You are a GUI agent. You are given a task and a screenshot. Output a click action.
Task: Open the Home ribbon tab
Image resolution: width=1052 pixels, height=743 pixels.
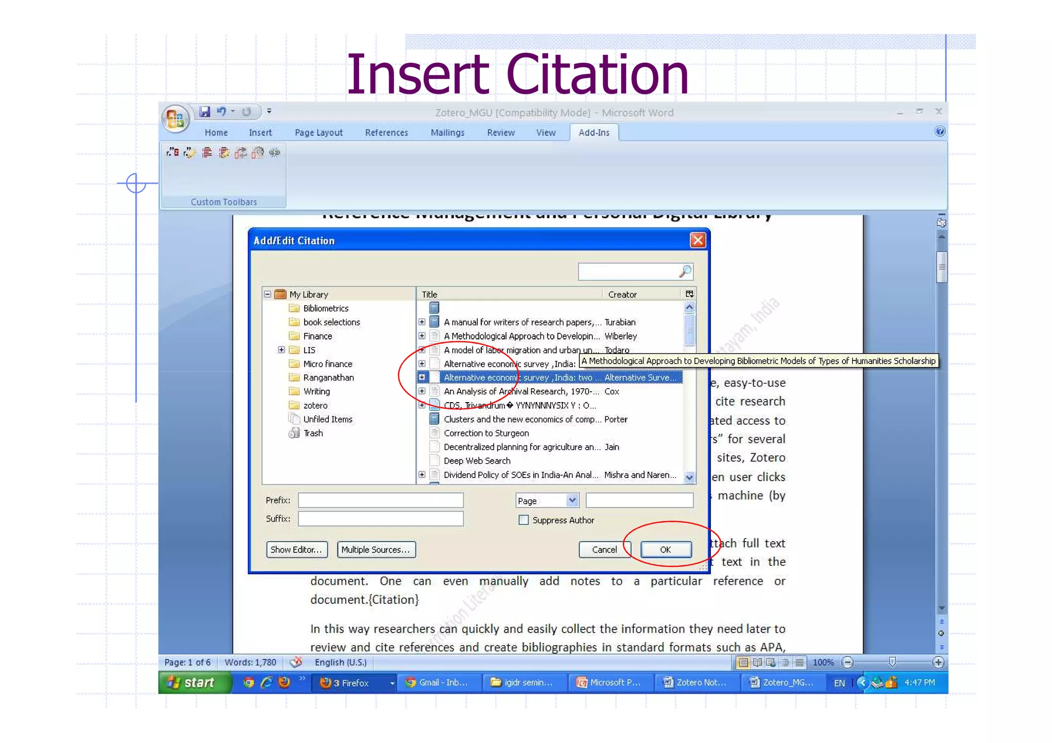[x=216, y=132]
